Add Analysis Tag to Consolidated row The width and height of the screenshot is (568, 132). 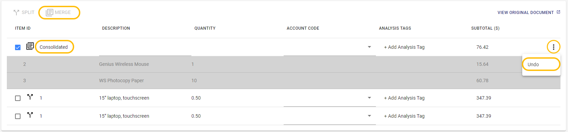pyautogui.click(x=404, y=47)
